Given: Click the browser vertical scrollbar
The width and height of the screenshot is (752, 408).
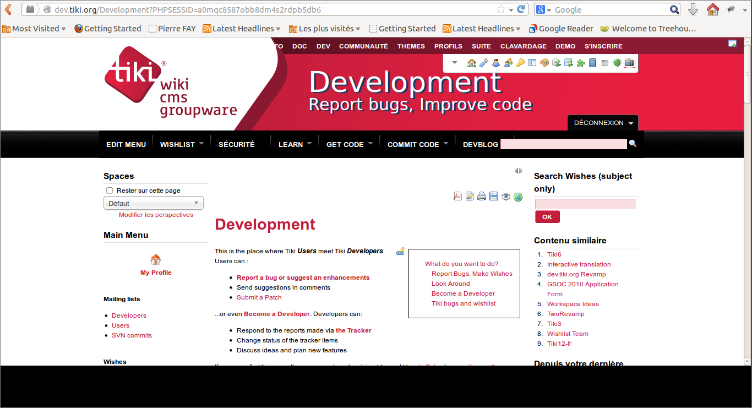Looking at the screenshot, I should [x=747, y=201].
